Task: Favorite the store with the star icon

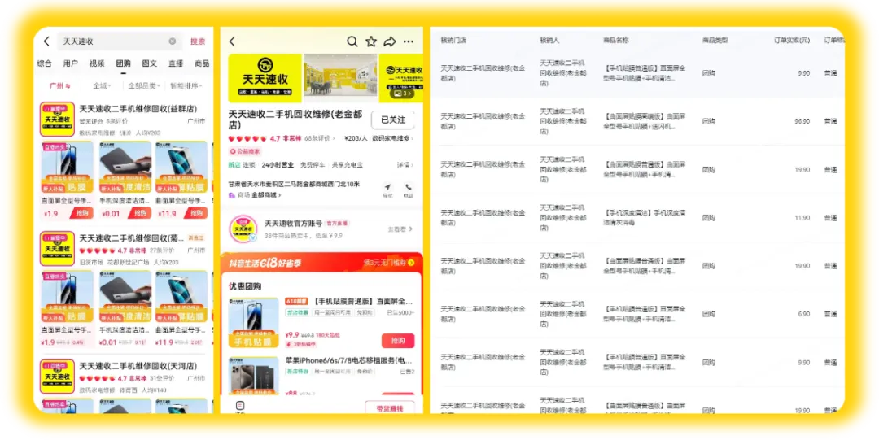Action: click(x=371, y=41)
